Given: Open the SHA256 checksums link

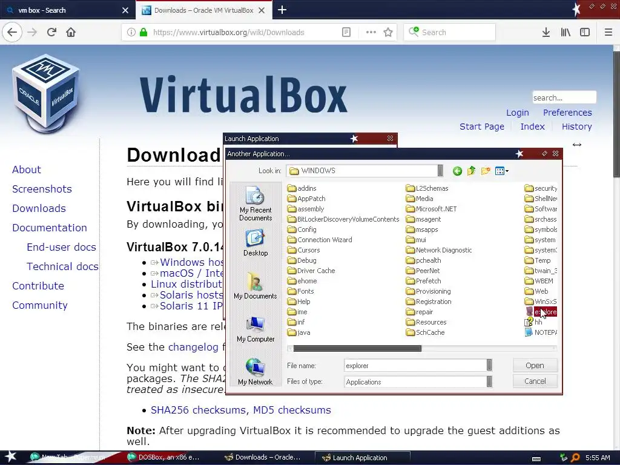Looking at the screenshot, I should [199, 410].
